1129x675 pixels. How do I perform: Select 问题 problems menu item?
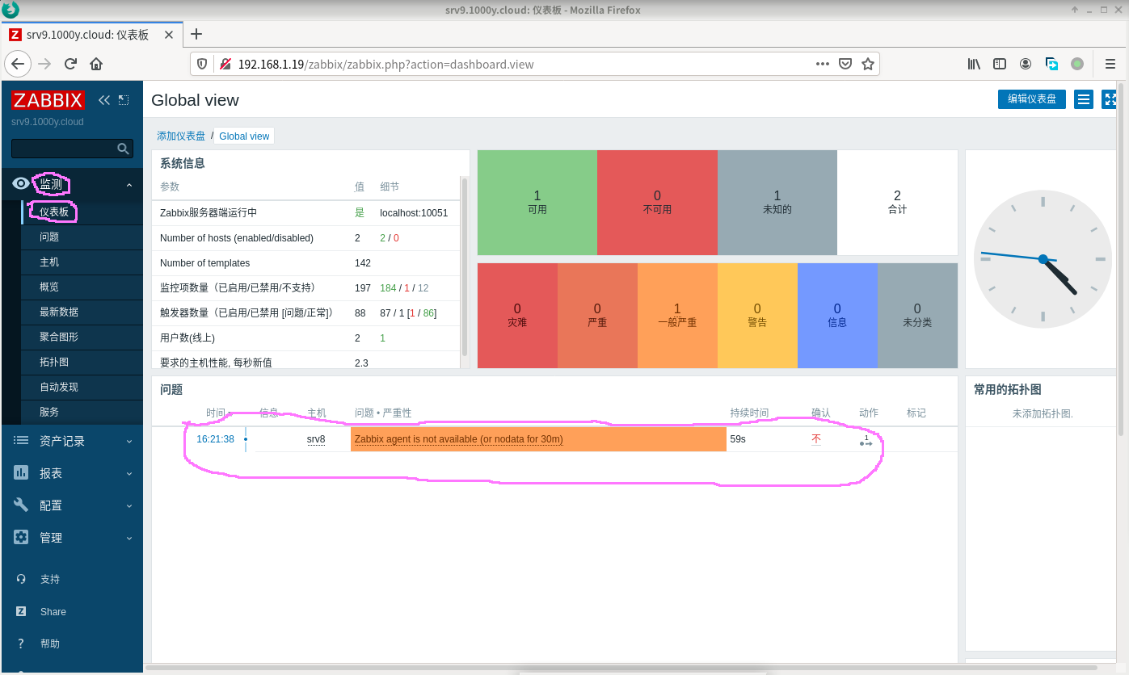tap(82, 237)
